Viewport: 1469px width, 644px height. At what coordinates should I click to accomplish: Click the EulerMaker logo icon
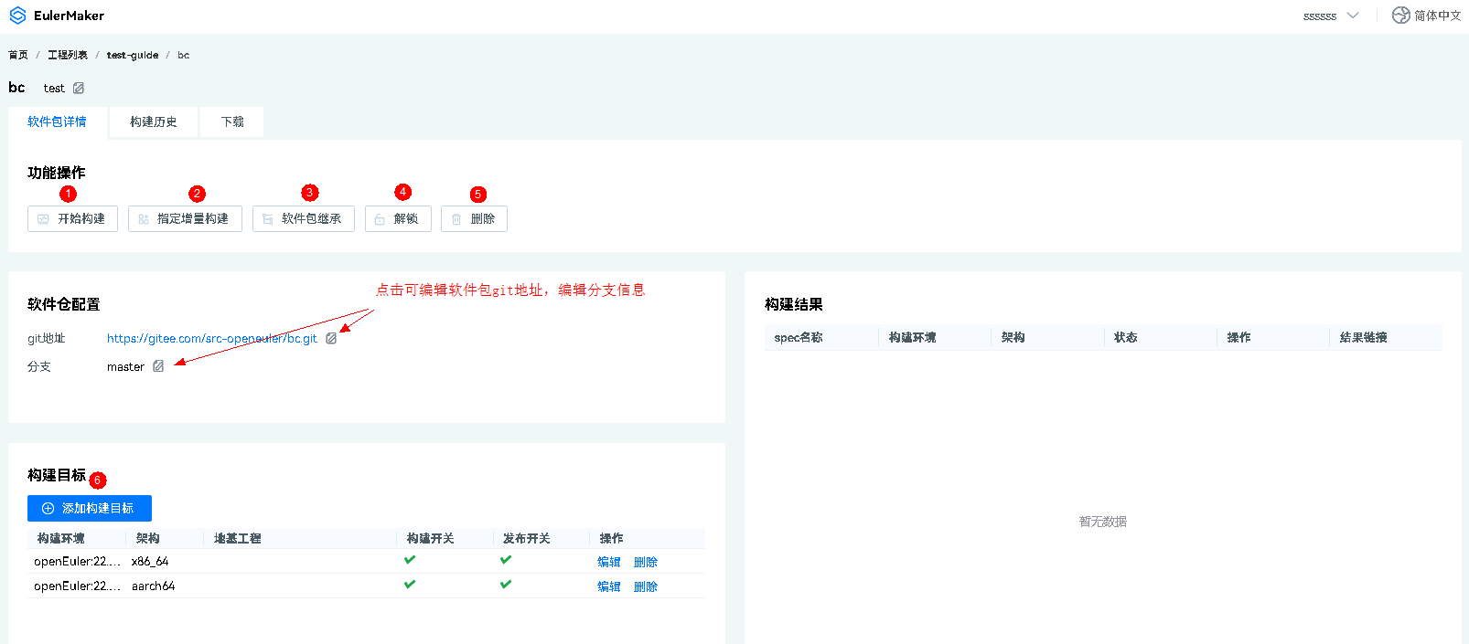(x=17, y=16)
